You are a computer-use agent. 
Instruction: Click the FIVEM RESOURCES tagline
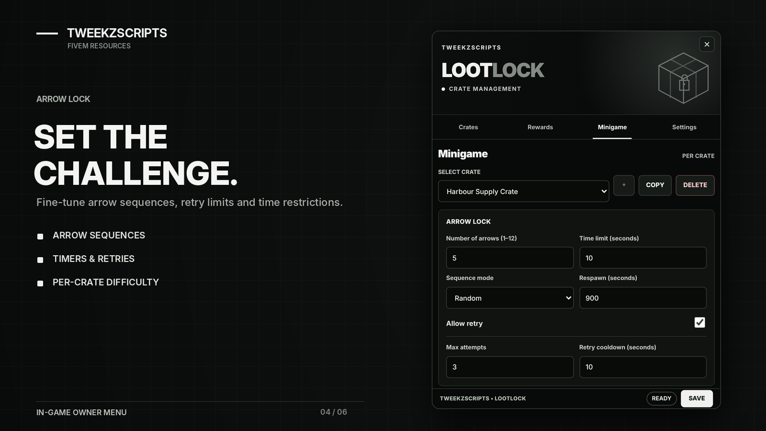point(99,46)
